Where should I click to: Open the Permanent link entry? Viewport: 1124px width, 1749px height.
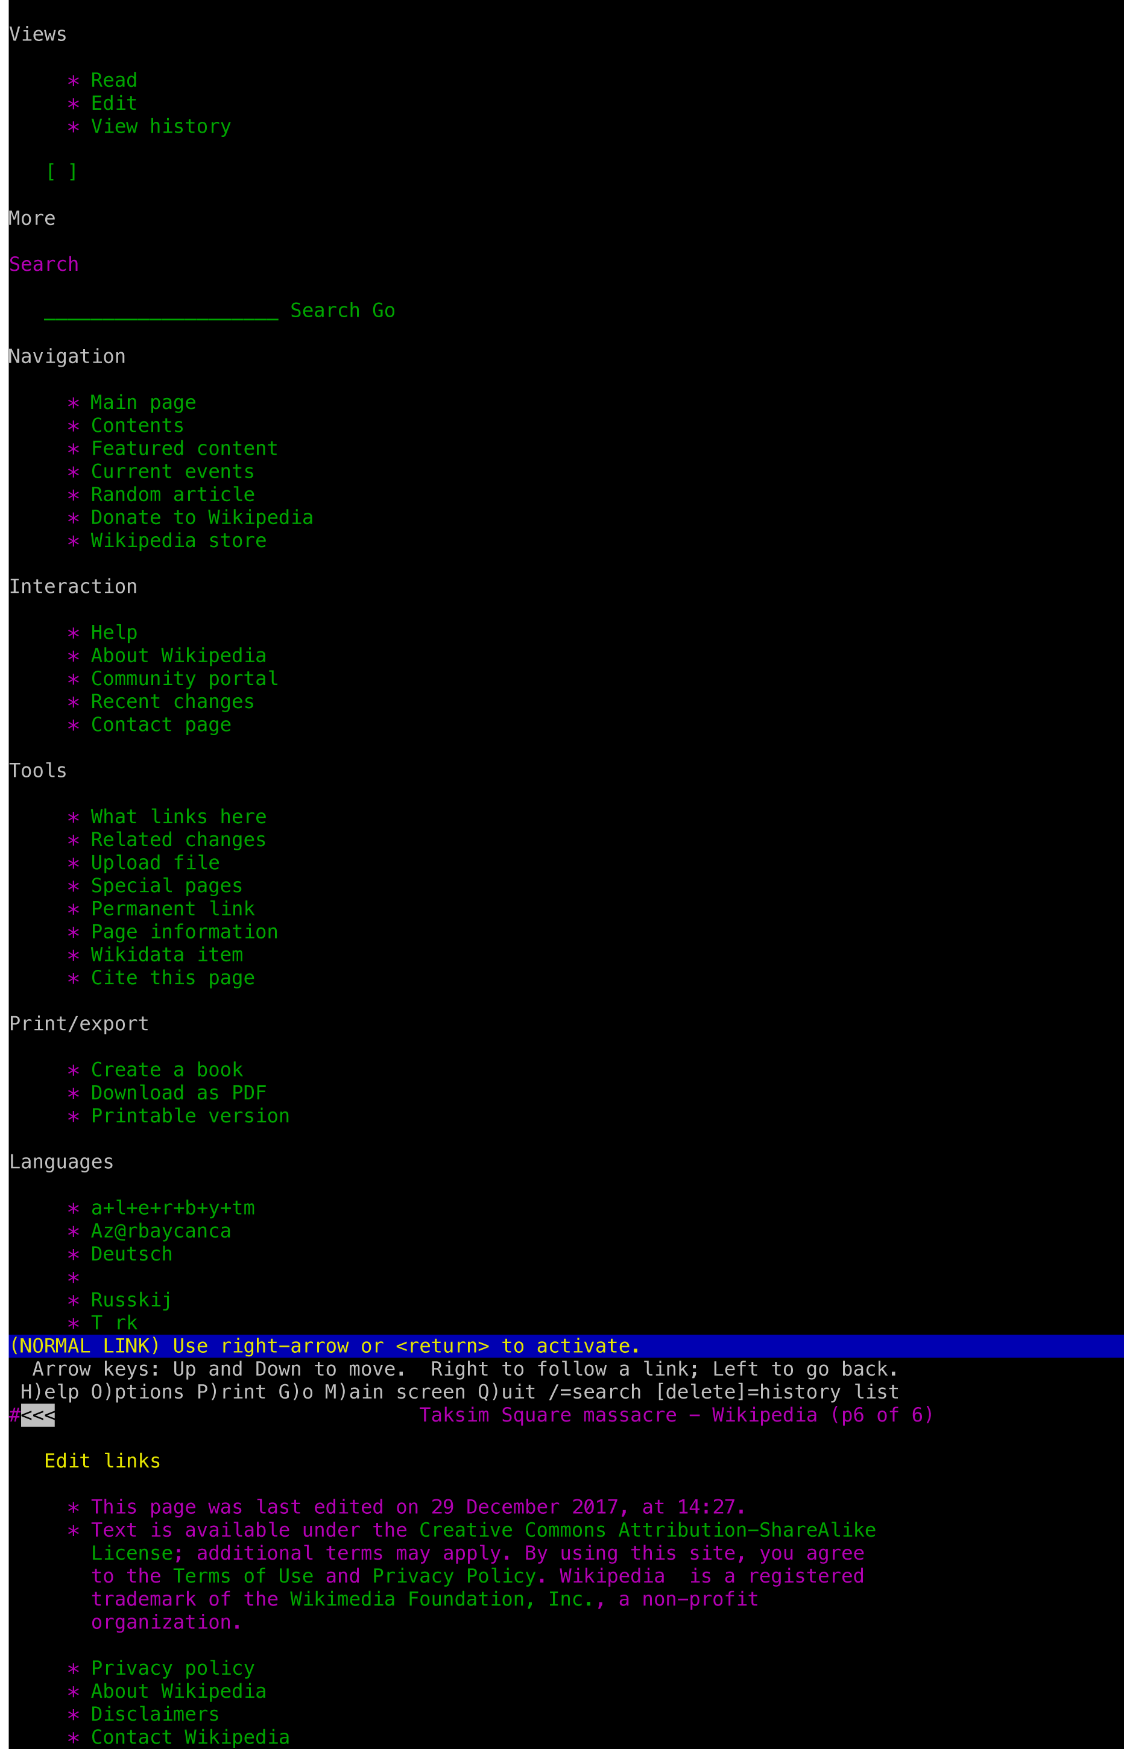tap(172, 908)
